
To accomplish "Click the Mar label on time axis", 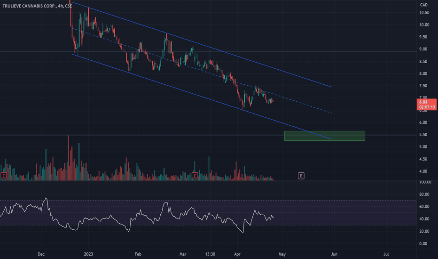I will click(x=183, y=254).
